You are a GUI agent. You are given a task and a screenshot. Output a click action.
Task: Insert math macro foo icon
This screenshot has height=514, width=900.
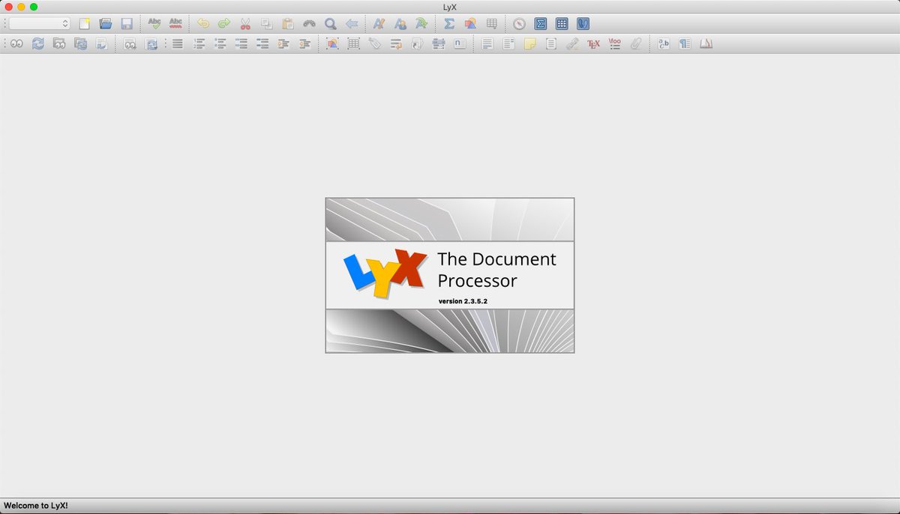tap(615, 44)
